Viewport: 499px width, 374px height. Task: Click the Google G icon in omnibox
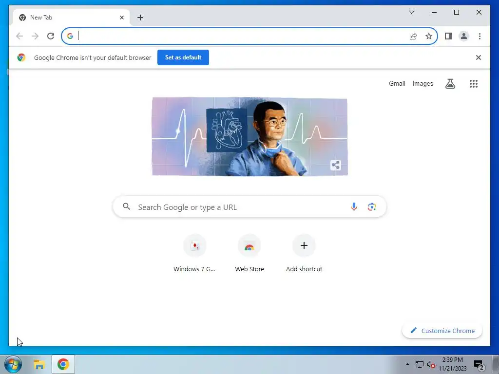[70, 36]
